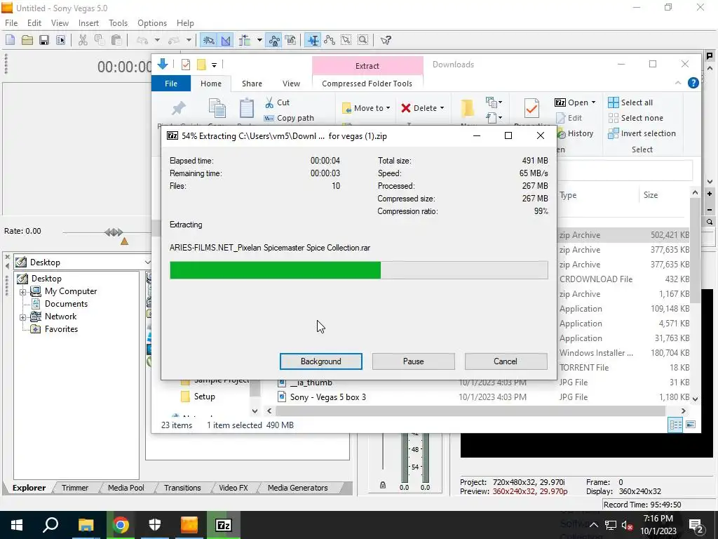Viewport: 718px width, 539px height.
Task: Open the 7z Open dropdown arrow
Action: (x=593, y=102)
